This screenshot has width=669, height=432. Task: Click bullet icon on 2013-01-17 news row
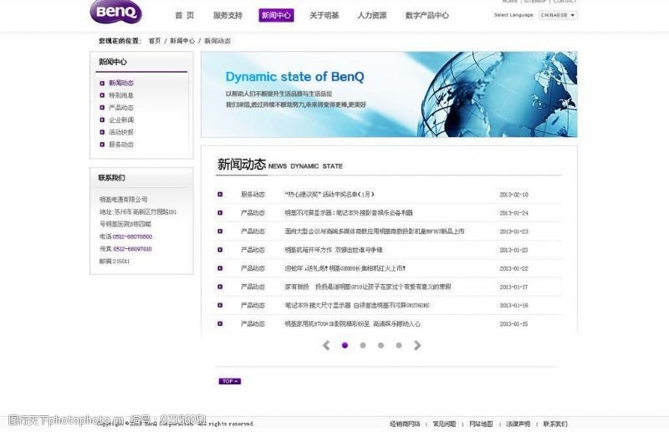[x=220, y=287]
